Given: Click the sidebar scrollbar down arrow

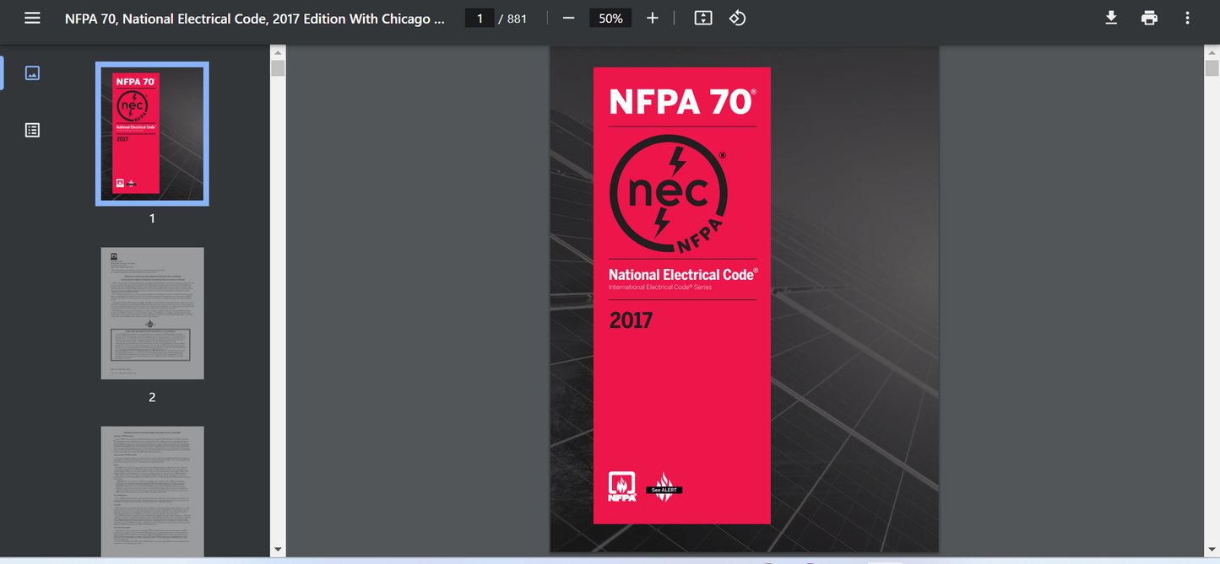Looking at the screenshot, I should [x=278, y=549].
